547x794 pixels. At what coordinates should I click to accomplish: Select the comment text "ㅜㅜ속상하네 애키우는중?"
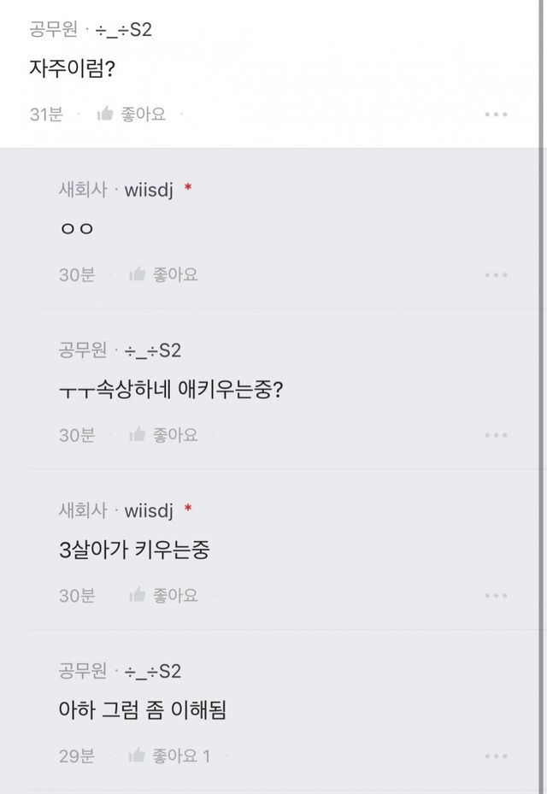171,390
